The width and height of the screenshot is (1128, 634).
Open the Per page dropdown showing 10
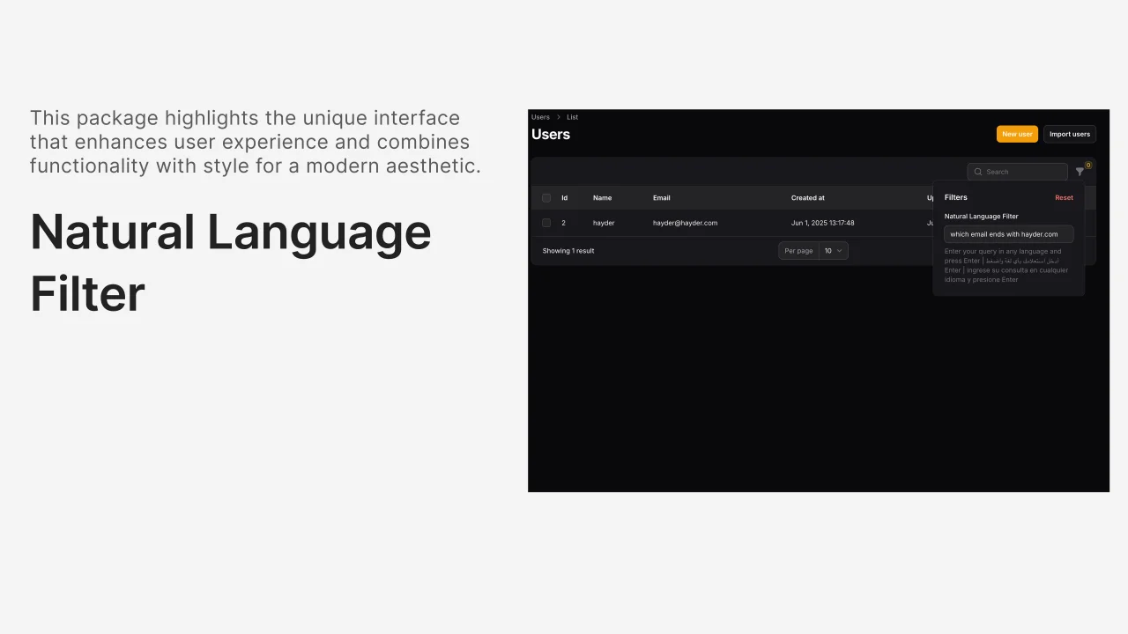813,250
